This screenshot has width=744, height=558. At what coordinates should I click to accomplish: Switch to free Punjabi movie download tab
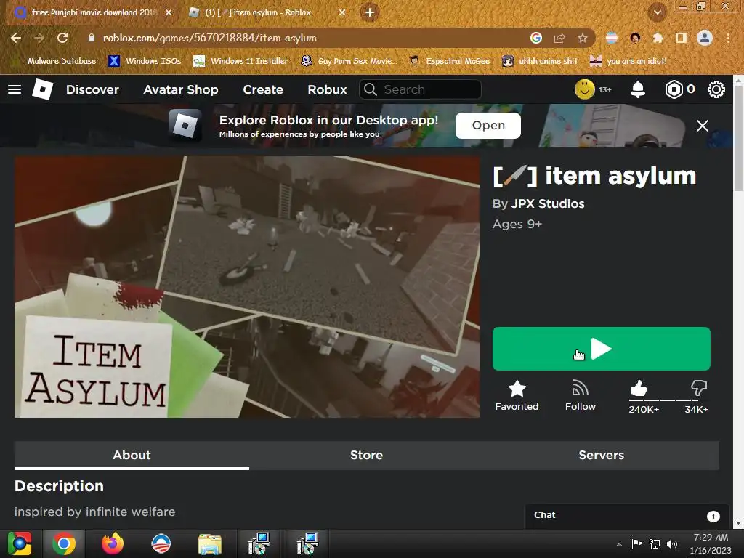tap(94, 12)
